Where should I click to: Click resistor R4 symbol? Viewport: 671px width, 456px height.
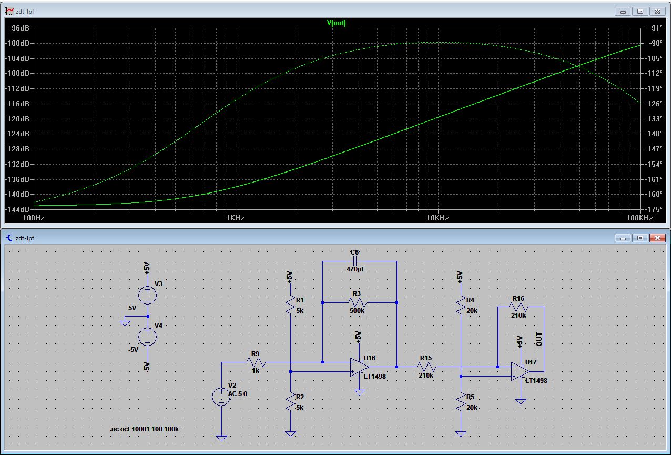tap(461, 305)
